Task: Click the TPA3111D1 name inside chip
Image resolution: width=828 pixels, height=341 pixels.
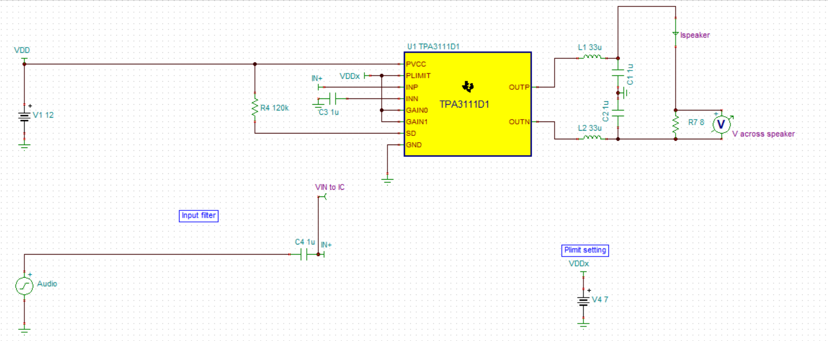Action: [x=464, y=104]
